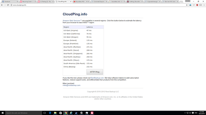Screen dimensions: 206x115
Task: Close the CloudPing.info tab
Action: click(x=71, y=1)
